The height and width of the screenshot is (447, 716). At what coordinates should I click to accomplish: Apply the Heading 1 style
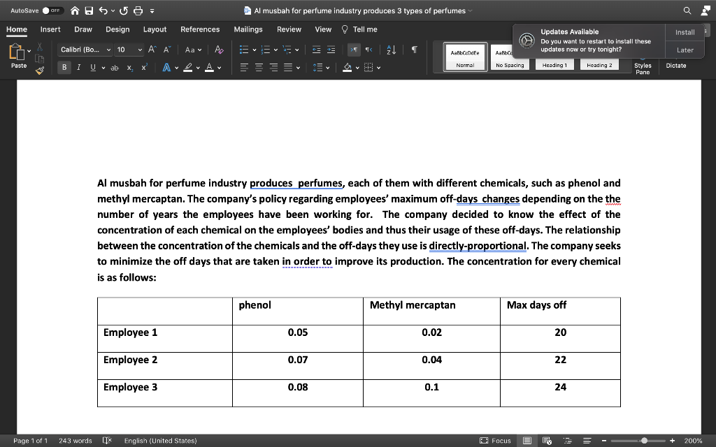coord(555,65)
